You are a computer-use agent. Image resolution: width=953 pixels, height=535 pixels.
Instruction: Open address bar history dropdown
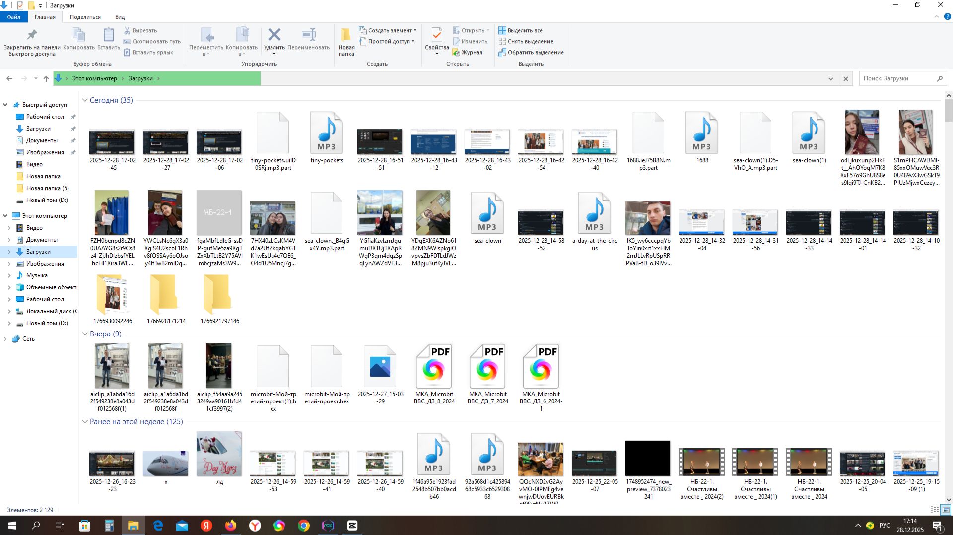point(830,79)
